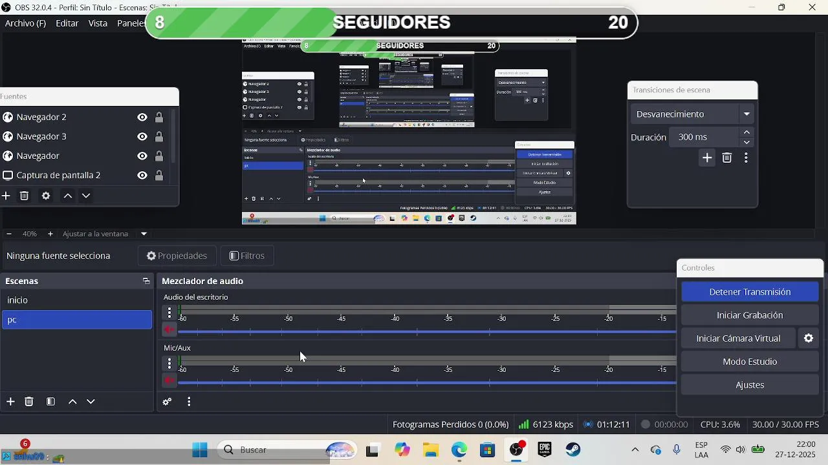828x465 pixels.
Task: Open Windows Start menu
Action: pyautogui.click(x=200, y=449)
